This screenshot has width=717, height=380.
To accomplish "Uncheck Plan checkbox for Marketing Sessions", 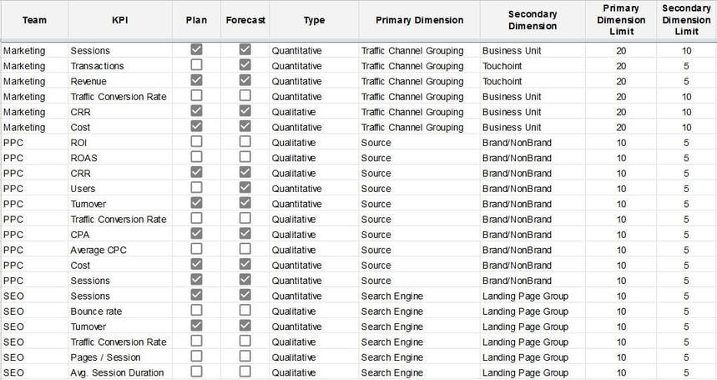I will coord(197,49).
